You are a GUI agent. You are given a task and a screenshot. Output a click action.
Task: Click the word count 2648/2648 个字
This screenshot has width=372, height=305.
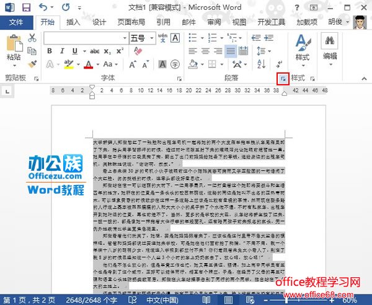[x=92, y=300]
